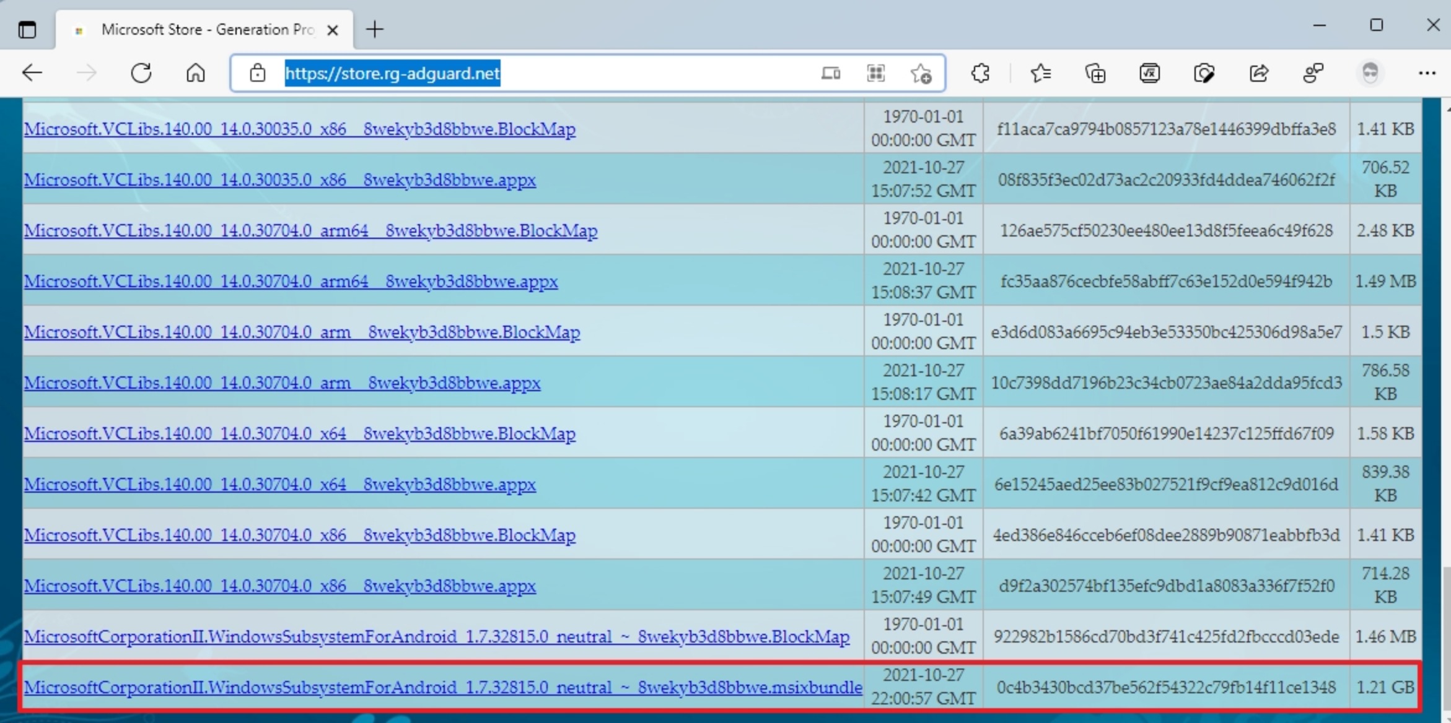1451x723 pixels.
Task: Click the 839.38 KB size cell
Action: tap(1385, 483)
